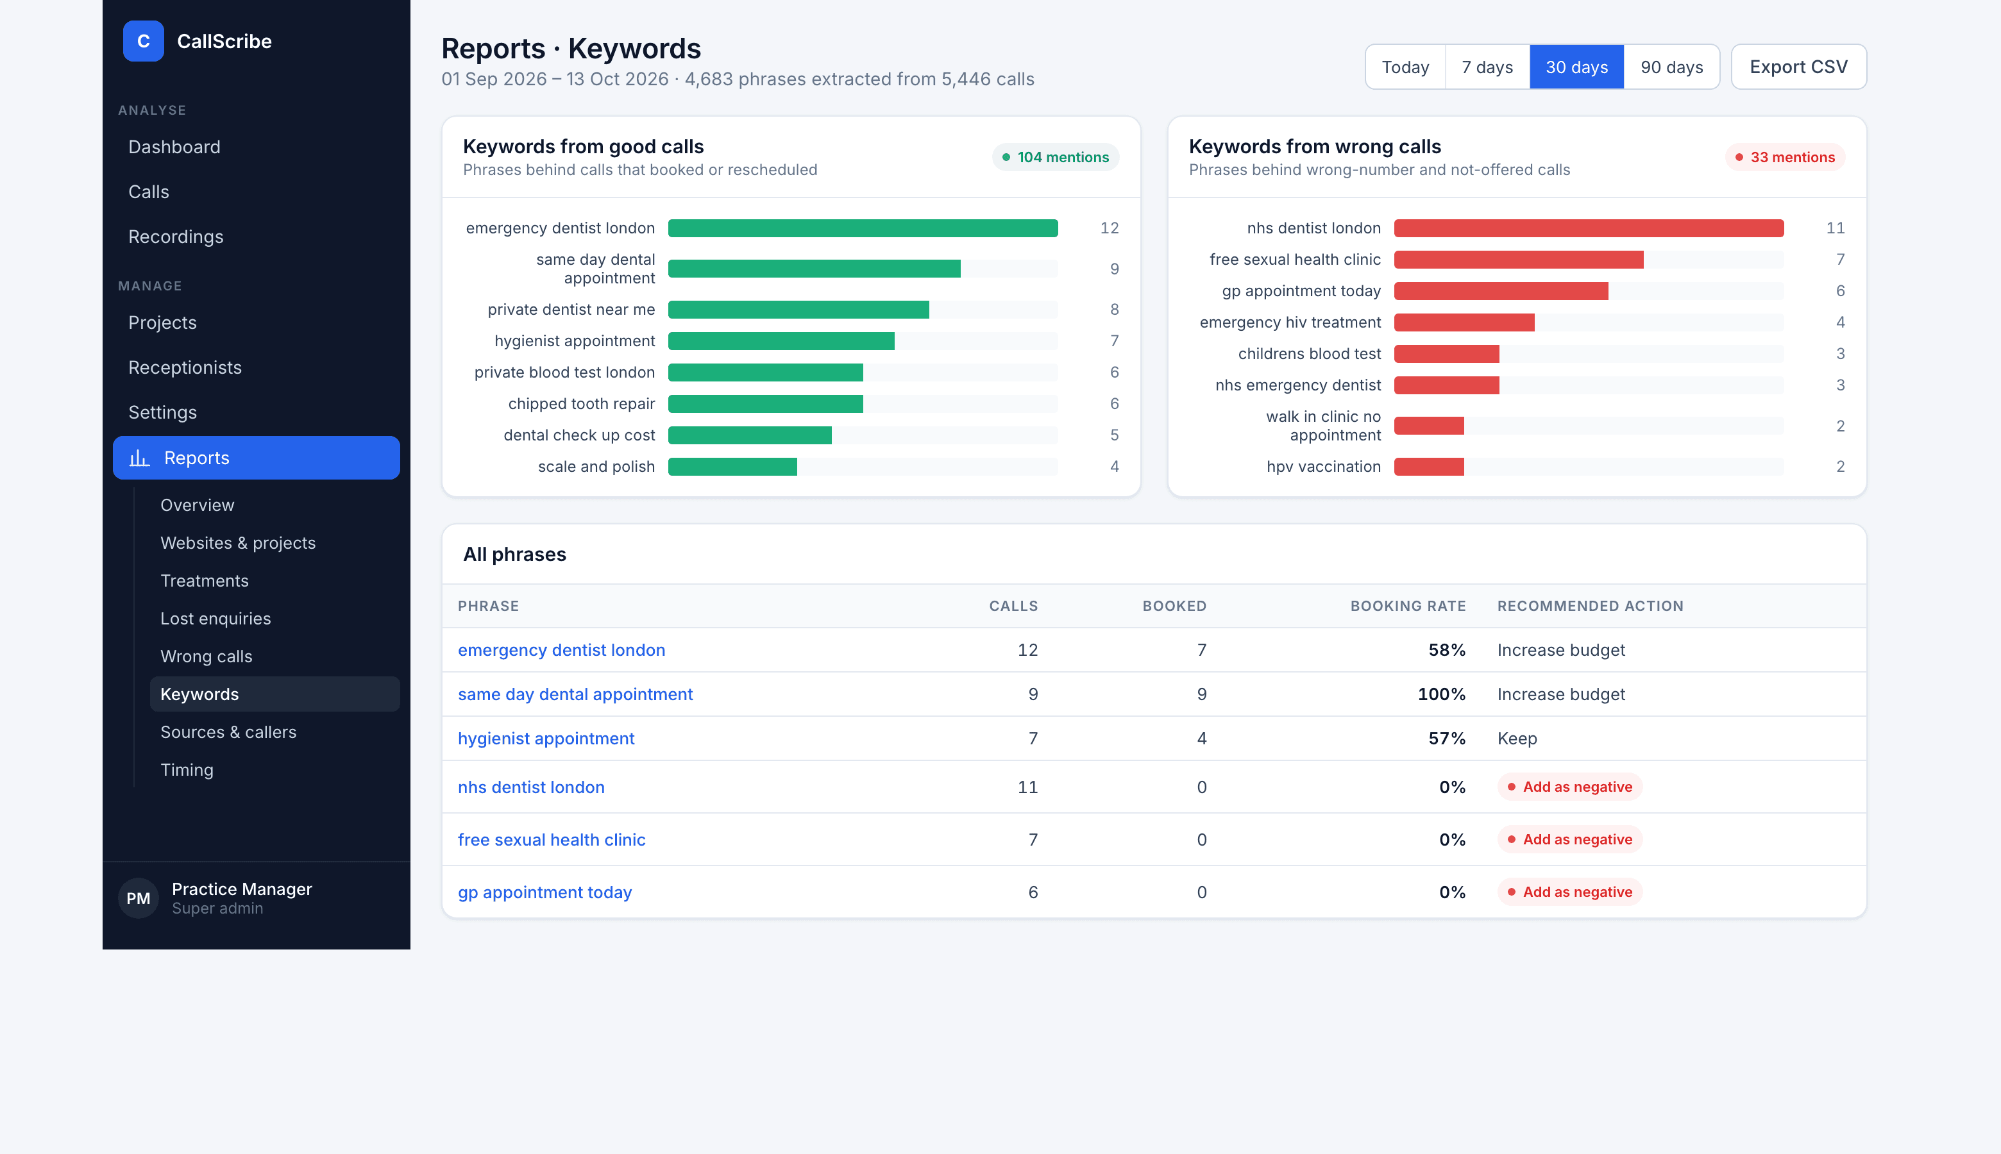Click the Booking Rate column header
Viewport: 2001px width, 1154px height.
1408,606
